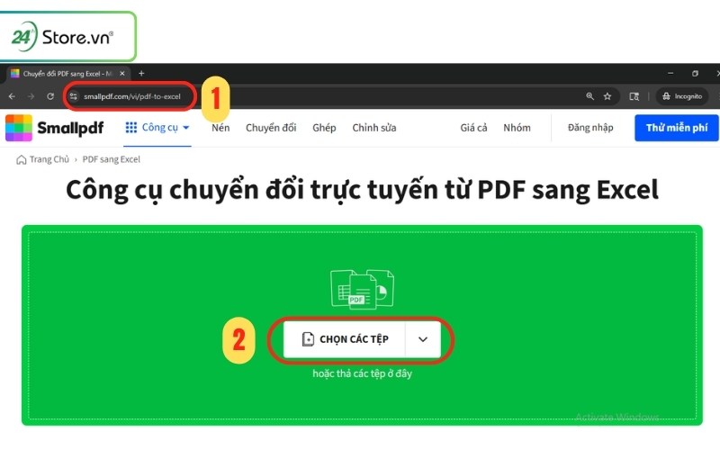Open the Công cụ tools dropdown

point(157,128)
